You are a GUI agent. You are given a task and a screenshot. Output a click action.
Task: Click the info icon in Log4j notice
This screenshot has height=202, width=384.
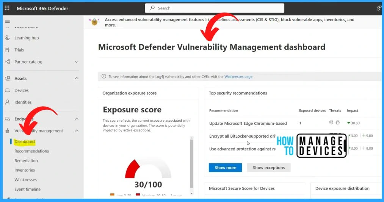coord(104,76)
